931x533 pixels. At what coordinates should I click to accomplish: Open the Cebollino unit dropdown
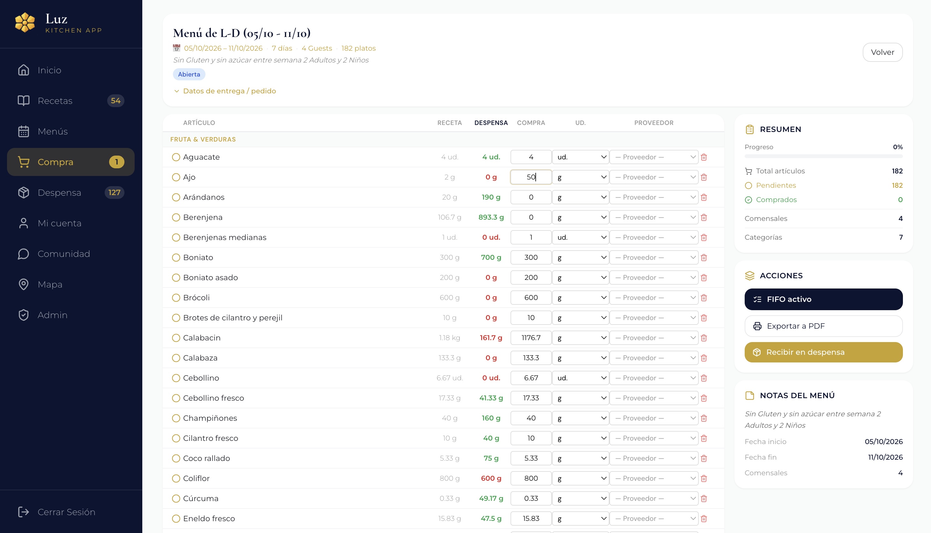(x=581, y=378)
